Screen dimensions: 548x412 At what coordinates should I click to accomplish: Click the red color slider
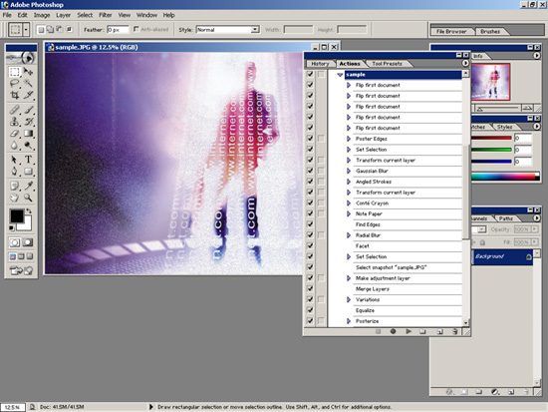491,138
